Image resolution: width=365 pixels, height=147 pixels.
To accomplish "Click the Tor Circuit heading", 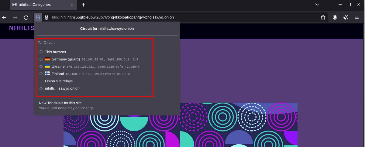I will [46, 43].
